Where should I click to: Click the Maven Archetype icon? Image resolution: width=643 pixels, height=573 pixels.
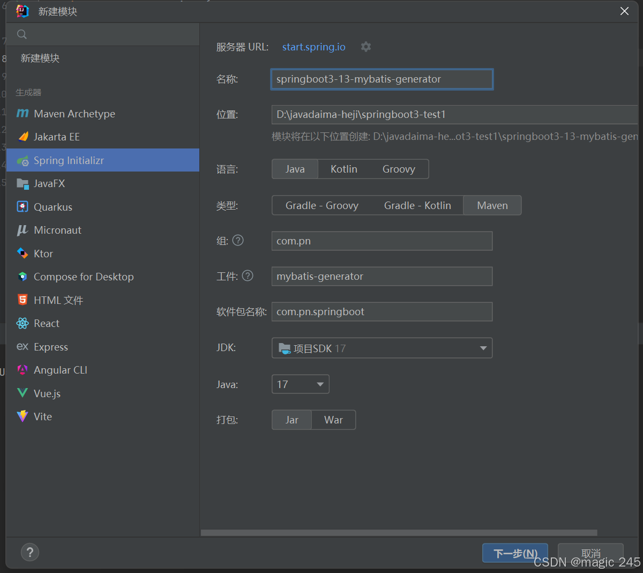[x=23, y=114]
